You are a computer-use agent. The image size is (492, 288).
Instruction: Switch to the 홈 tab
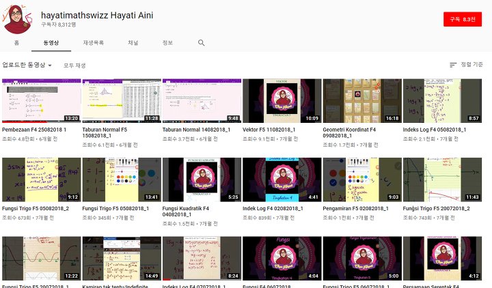[16, 42]
